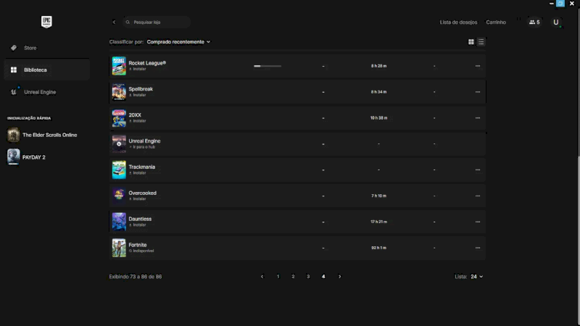Select Biblioteca in the sidebar

pos(35,70)
